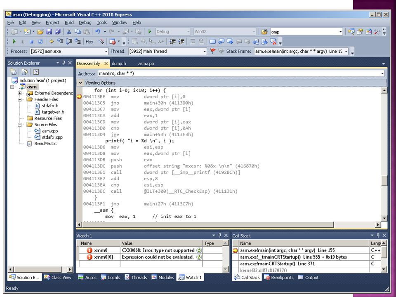This screenshot has width=396, height=297.
Task: Click the Toggle Bookmark icon
Action: click(x=213, y=41)
